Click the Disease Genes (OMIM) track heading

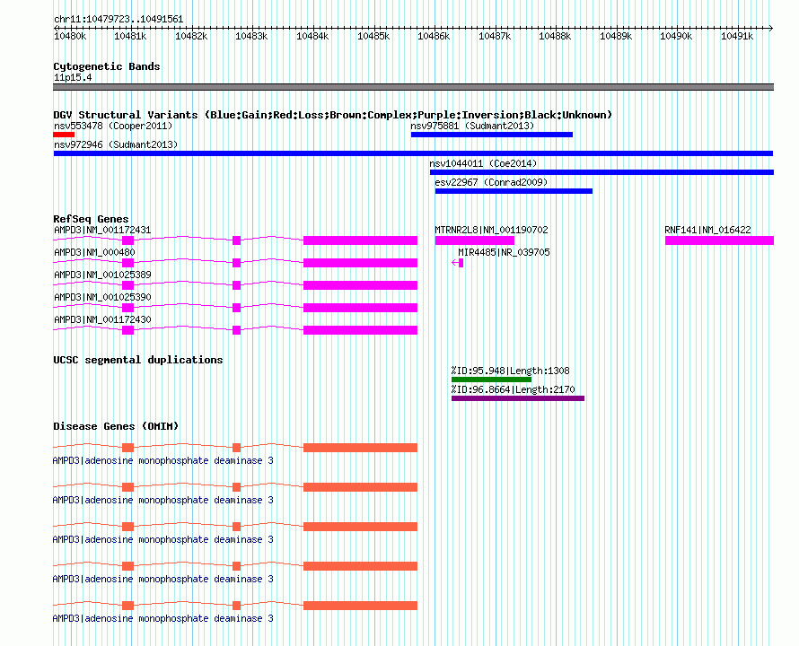[x=116, y=426]
